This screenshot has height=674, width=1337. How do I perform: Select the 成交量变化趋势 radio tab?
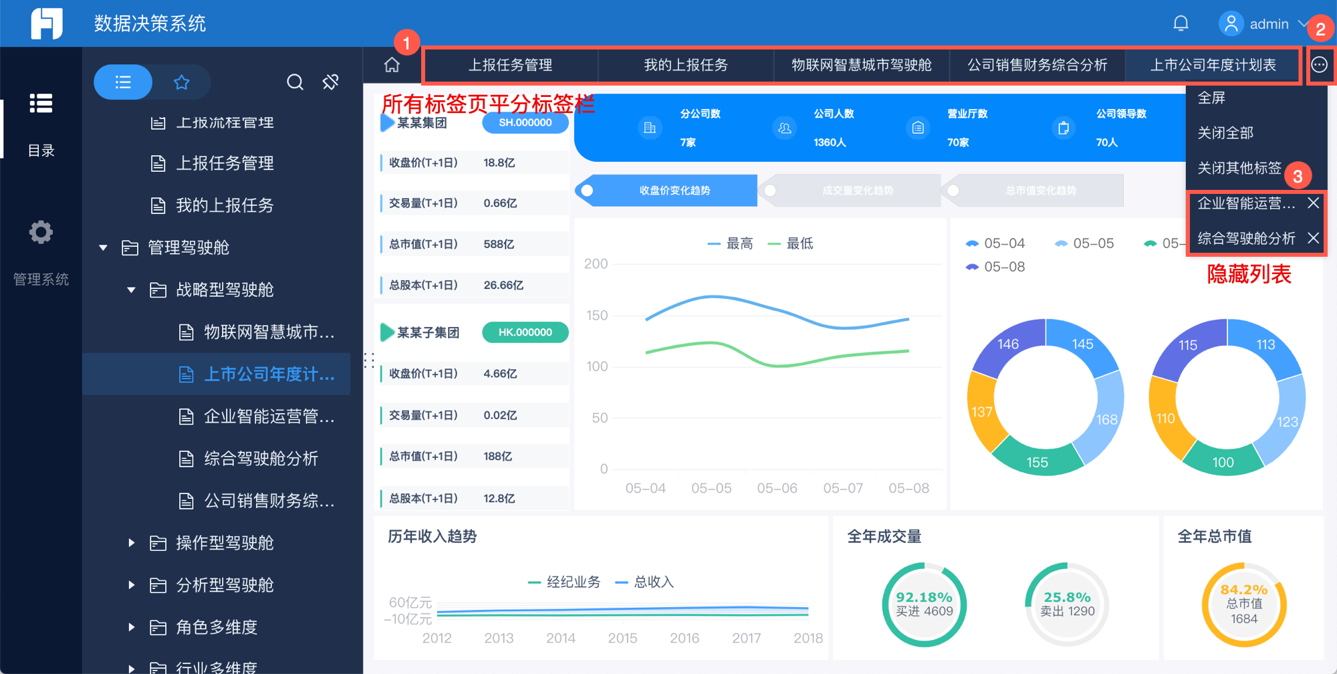point(849,191)
